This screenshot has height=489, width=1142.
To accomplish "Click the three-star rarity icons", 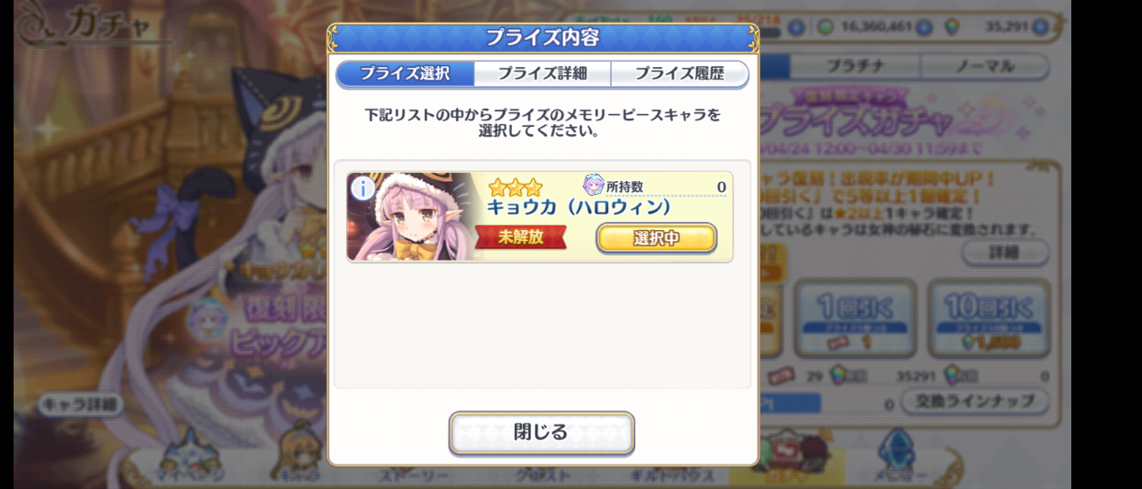I will point(515,187).
